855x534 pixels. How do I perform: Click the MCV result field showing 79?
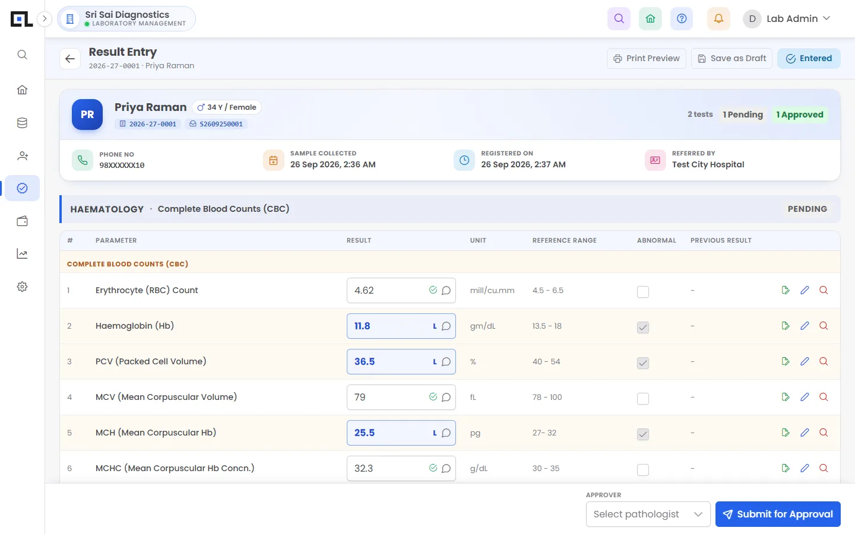pos(401,397)
